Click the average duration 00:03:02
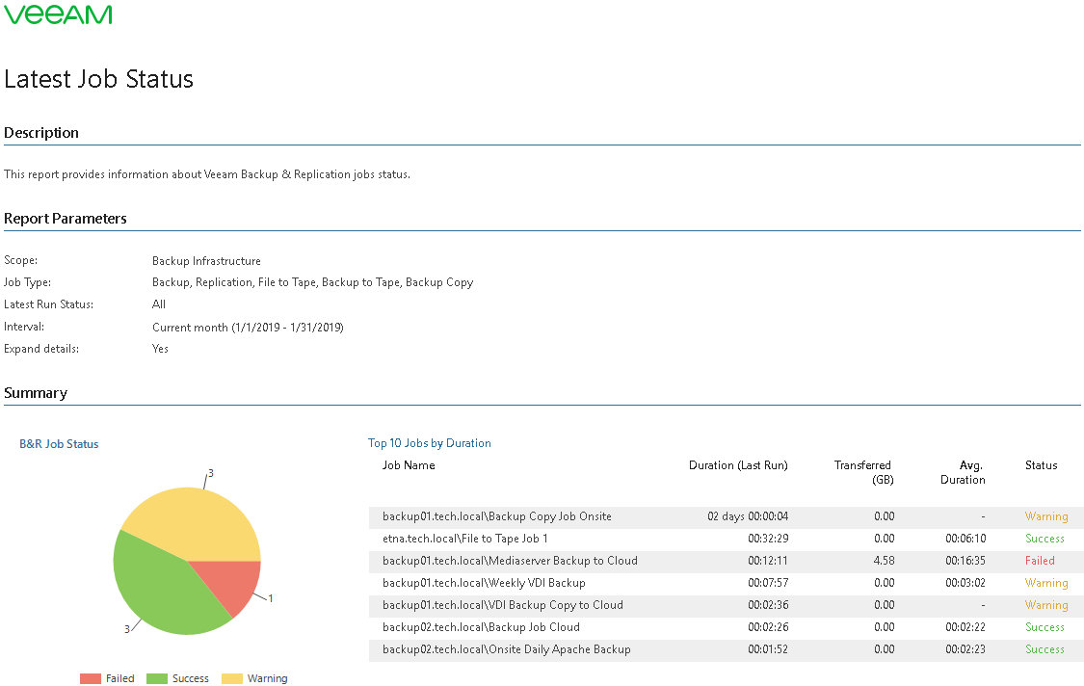Viewport: 1084px width, 686px height. 965,583
